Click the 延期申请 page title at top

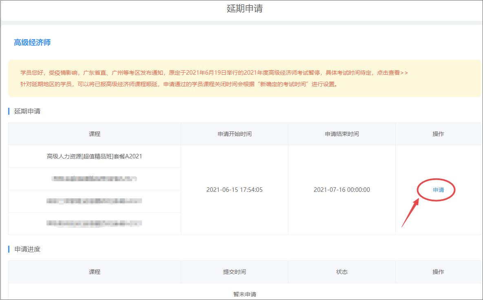pyautogui.click(x=244, y=9)
